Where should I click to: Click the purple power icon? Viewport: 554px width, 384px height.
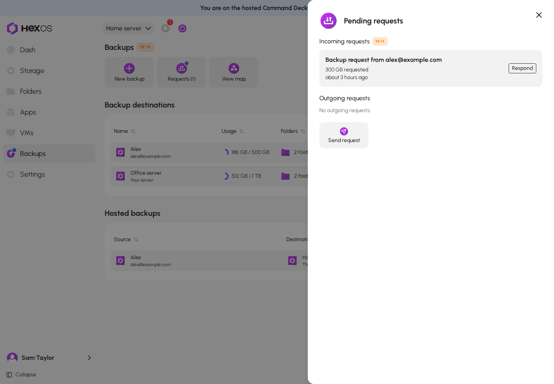[x=182, y=28]
